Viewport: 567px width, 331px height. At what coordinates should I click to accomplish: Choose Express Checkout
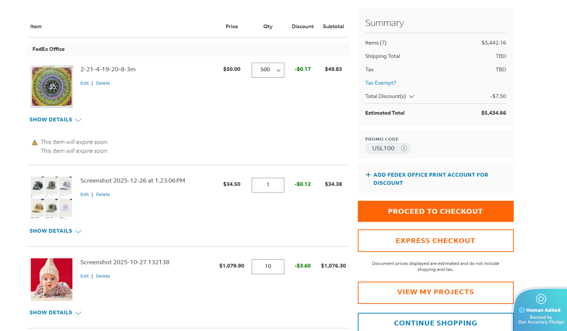click(435, 241)
